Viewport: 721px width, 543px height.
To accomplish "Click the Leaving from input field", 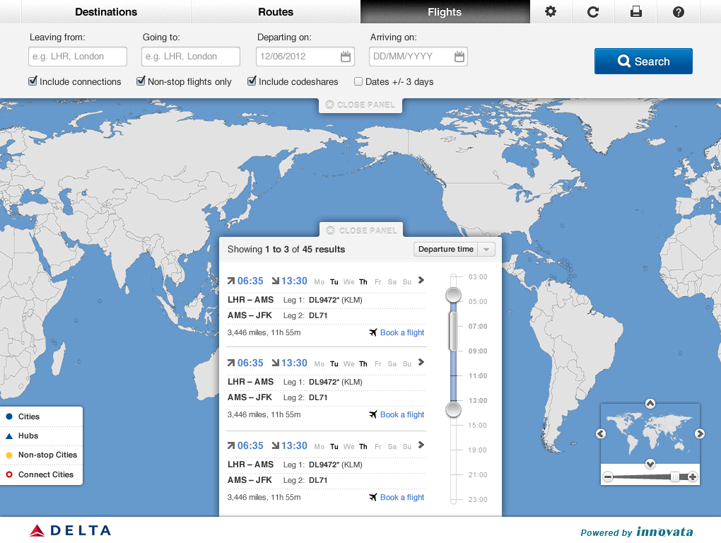I will 78,57.
